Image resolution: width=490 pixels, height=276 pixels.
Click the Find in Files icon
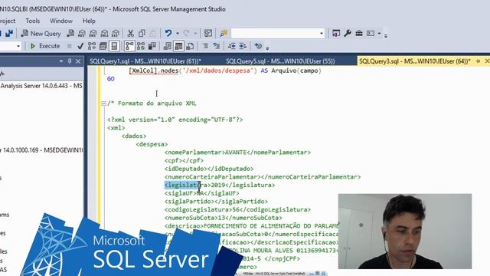224,33
